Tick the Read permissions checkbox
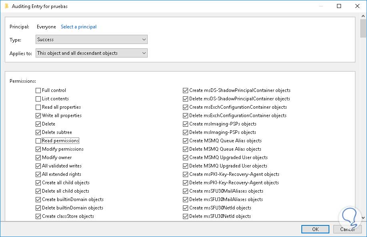The width and height of the screenshot is (367, 237). coord(38,141)
